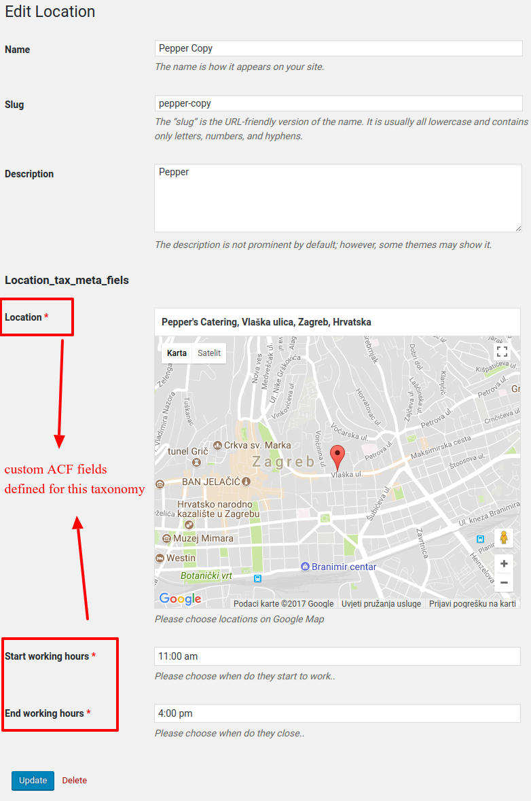Open the Street View pegman control
This screenshot has height=801, width=531.
503,537
